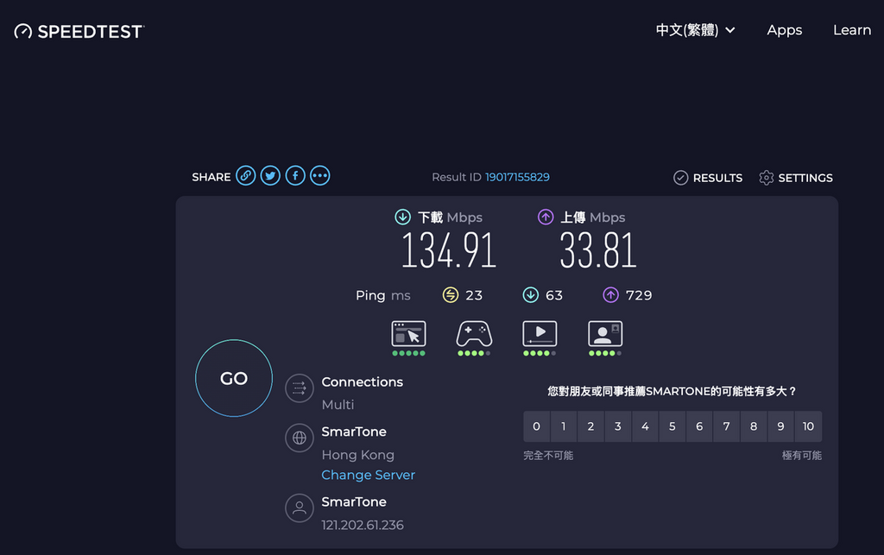Select 0 on the recommendation scale
Screen dimensions: 884x555
536,426
